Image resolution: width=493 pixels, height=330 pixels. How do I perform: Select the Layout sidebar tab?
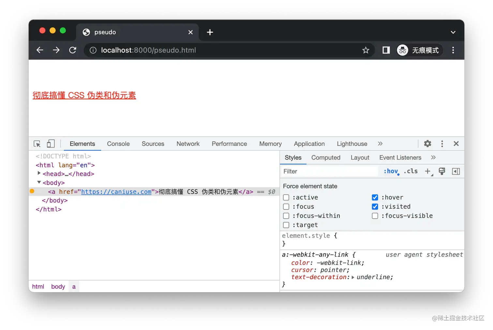360,157
